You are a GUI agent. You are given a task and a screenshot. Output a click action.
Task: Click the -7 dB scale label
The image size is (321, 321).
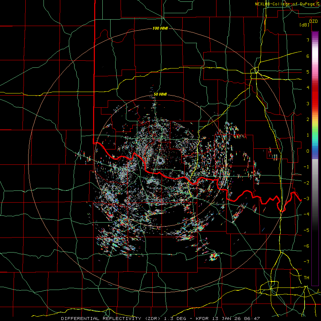[306, 262]
